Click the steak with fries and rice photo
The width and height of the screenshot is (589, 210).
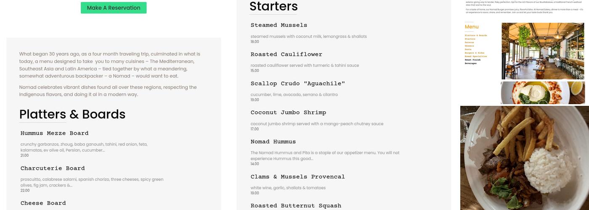(524, 158)
